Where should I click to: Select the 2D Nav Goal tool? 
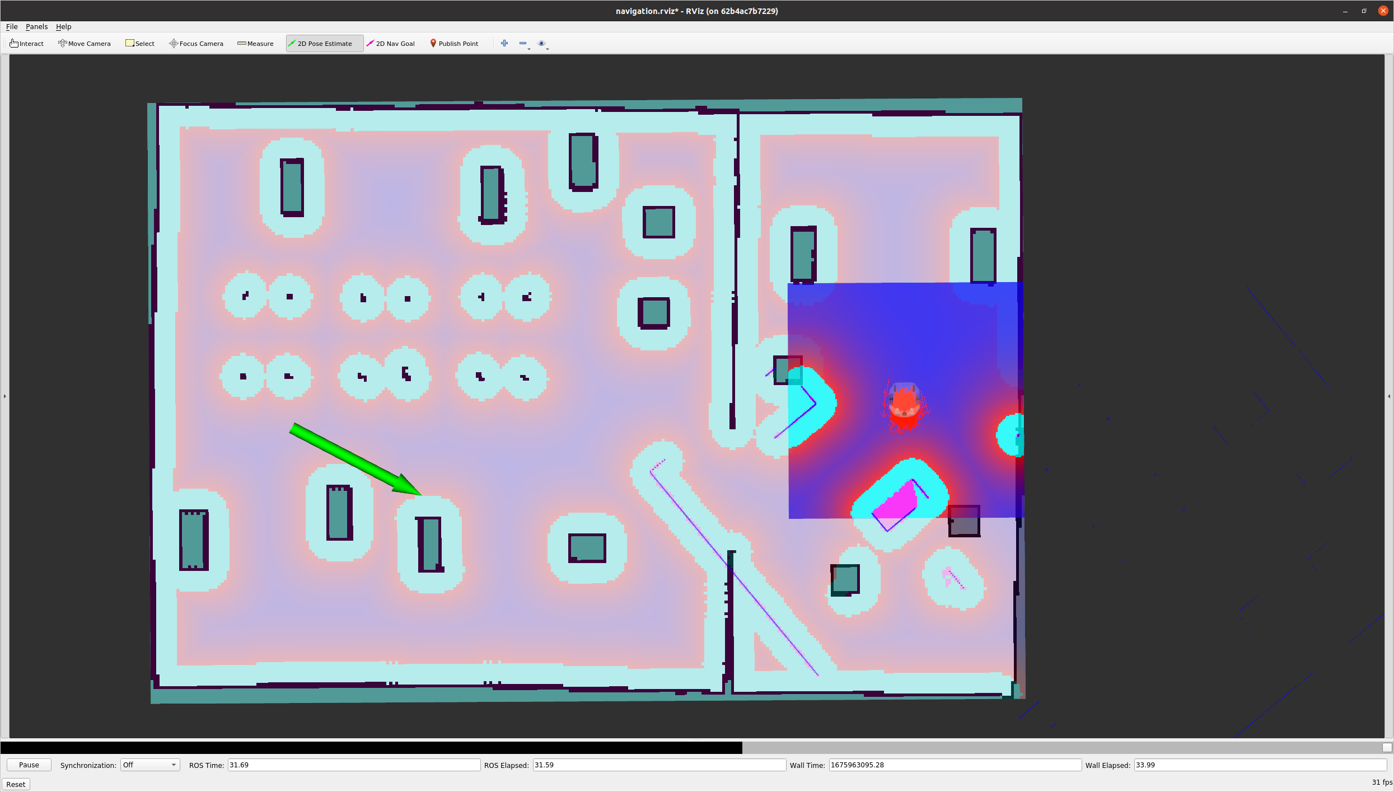391,44
